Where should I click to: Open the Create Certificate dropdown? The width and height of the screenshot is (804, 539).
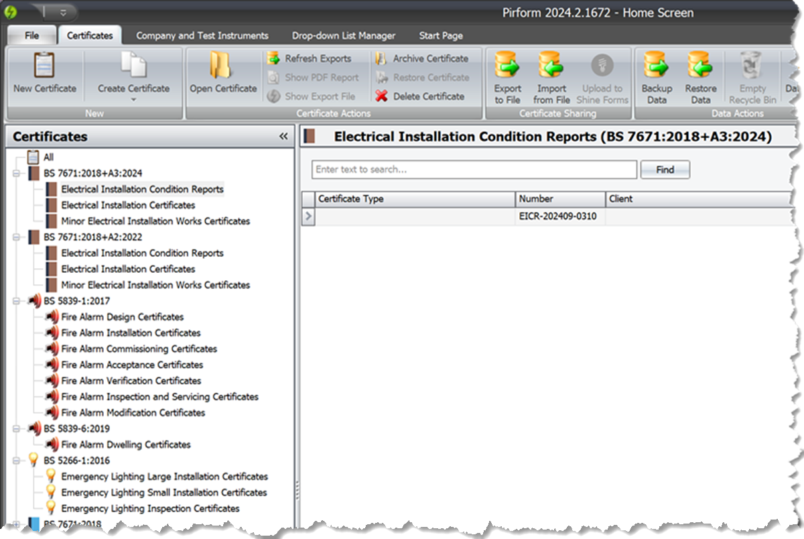tap(133, 94)
